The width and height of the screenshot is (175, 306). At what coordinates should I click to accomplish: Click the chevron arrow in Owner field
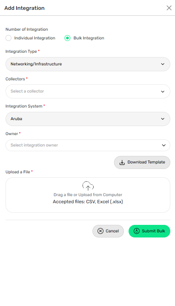point(164,145)
